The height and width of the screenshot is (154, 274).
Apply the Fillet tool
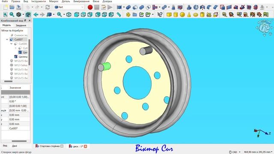[x=209, y=7]
